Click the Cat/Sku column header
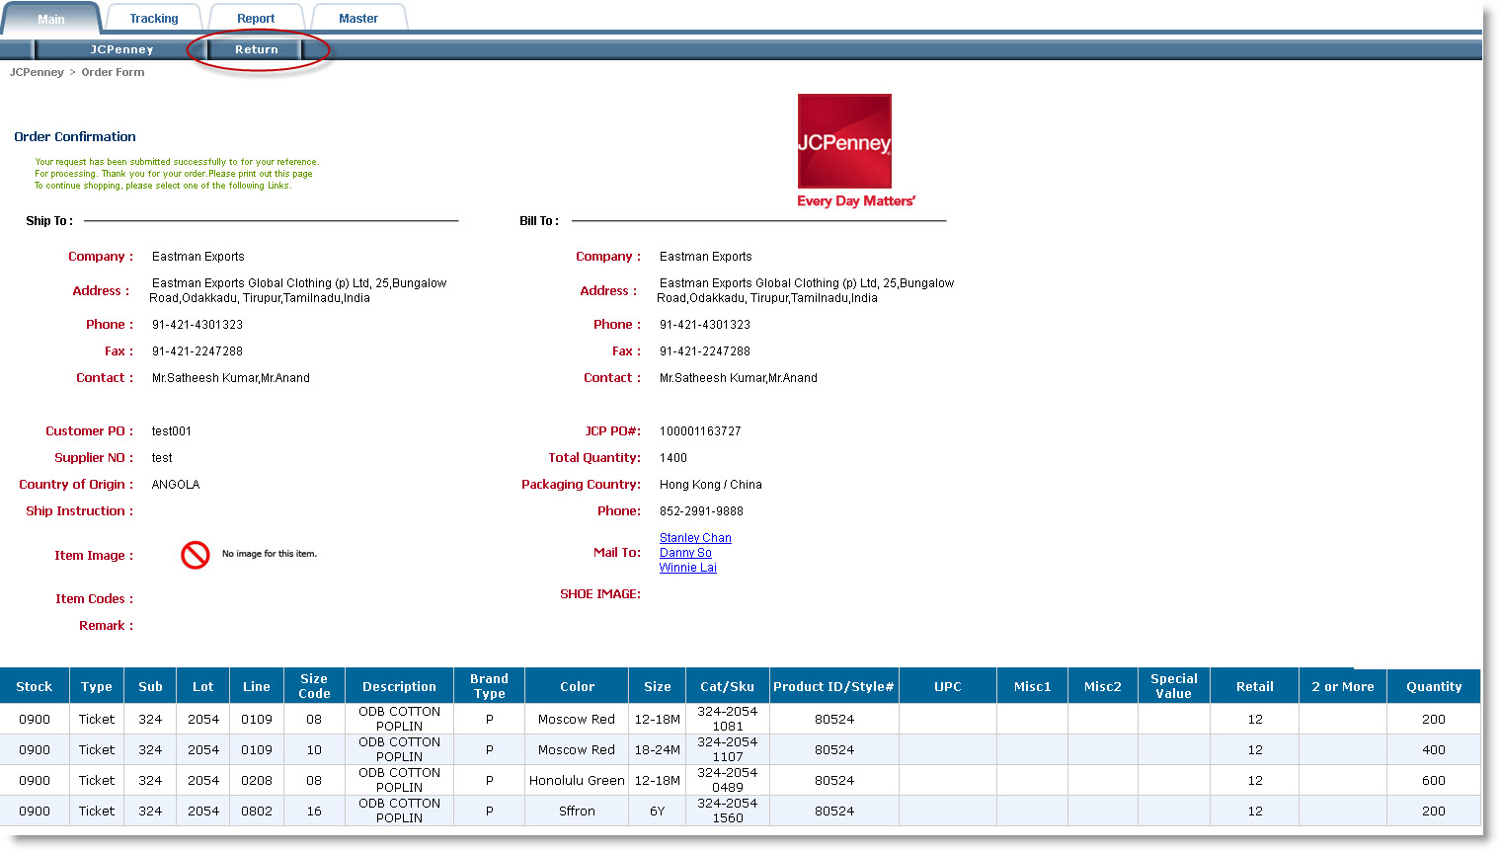Viewport: 1499px width, 851px height. pyautogui.click(x=728, y=687)
